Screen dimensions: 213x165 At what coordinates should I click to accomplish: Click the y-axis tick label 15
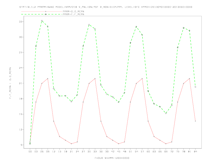pos(20,114)
